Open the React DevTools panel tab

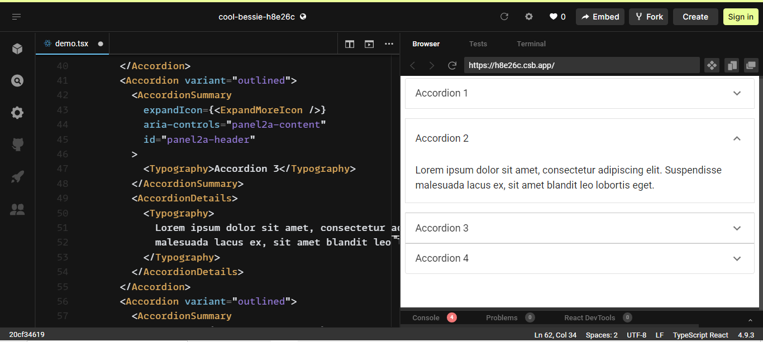[x=589, y=317]
